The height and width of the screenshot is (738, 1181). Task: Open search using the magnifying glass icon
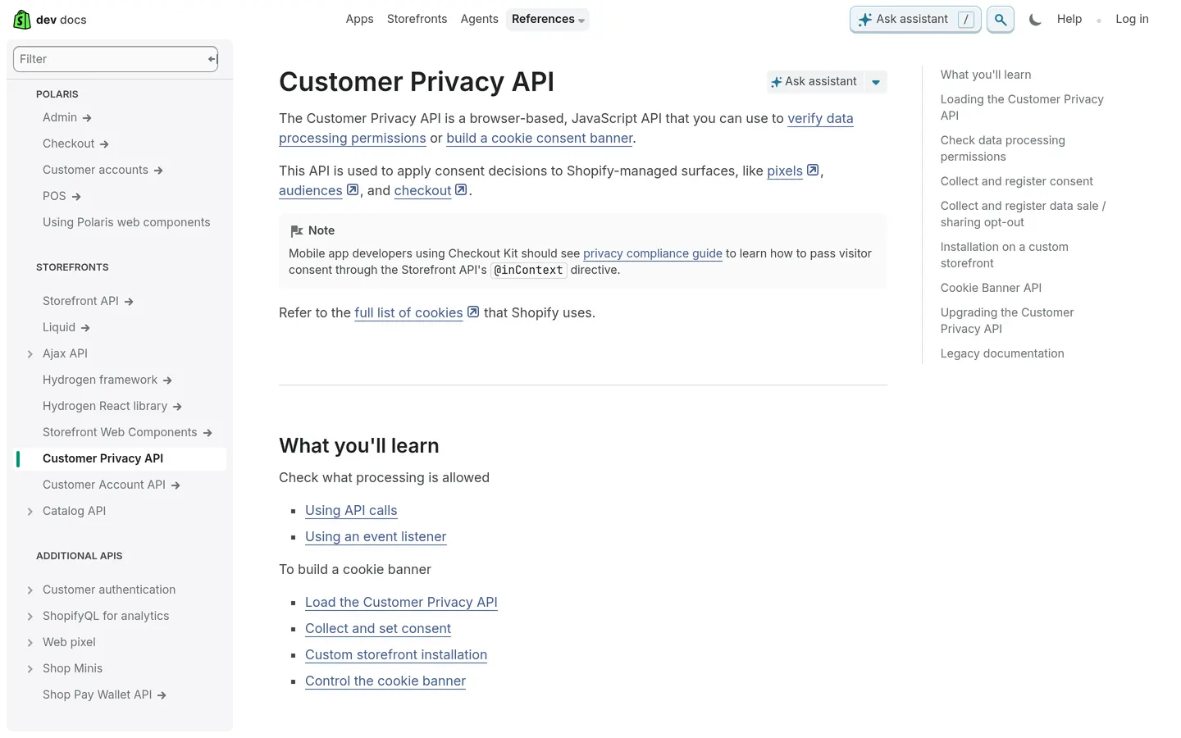click(1000, 19)
